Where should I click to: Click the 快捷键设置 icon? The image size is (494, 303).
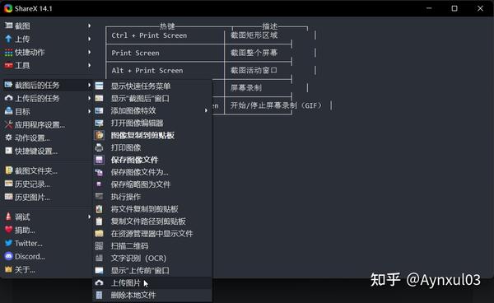click(8, 151)
